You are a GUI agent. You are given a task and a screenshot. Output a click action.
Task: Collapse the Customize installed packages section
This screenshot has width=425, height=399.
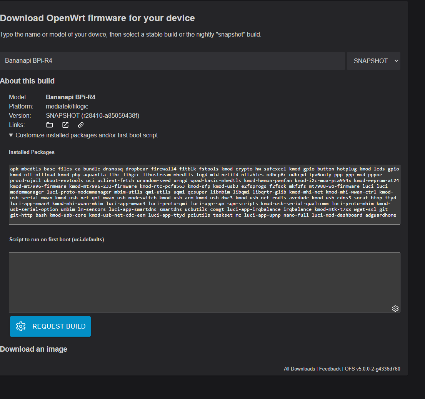click(83, 135)
